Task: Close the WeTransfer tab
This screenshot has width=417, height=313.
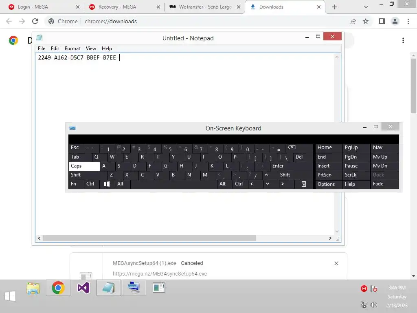Action: click(x=239, y=7)
